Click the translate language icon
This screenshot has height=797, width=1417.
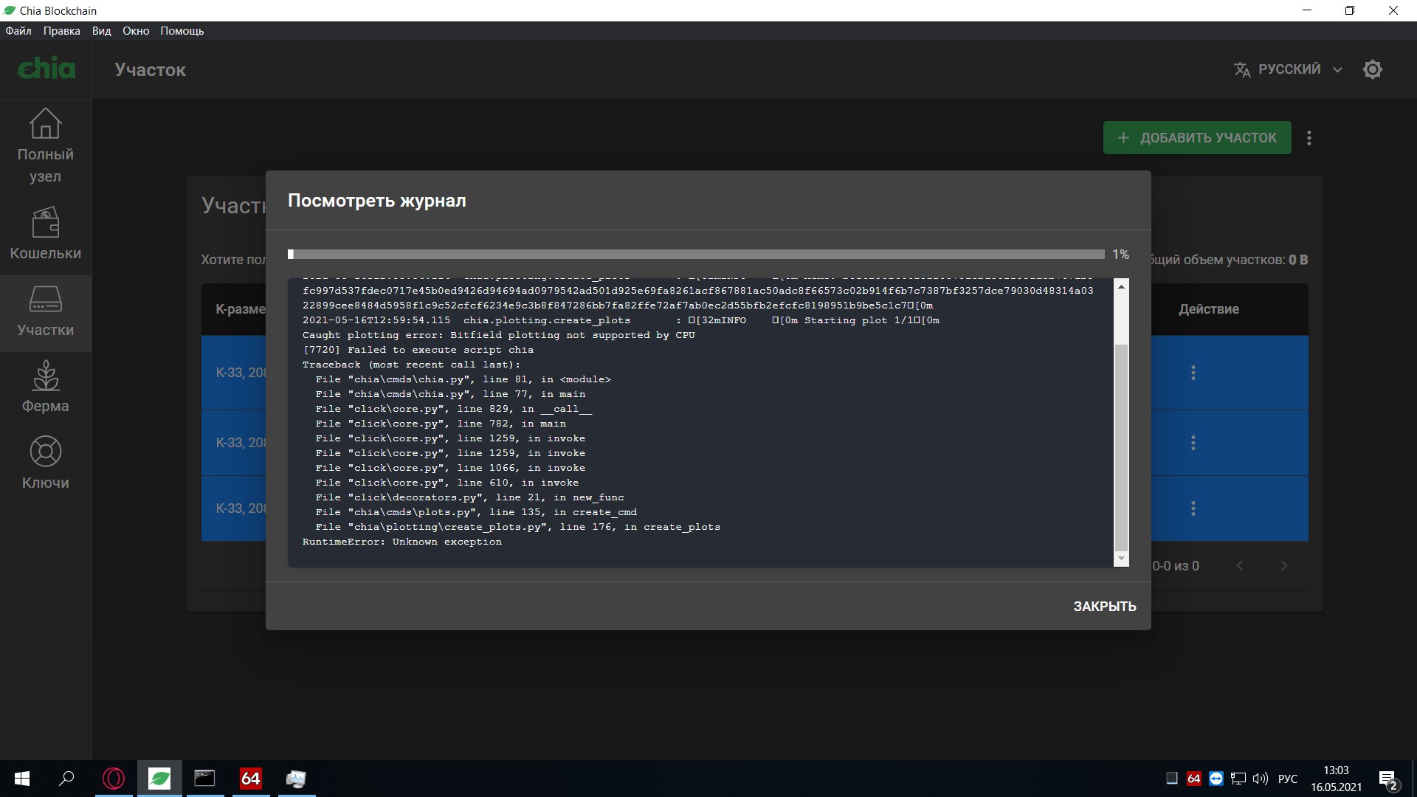pos(1242,69)
